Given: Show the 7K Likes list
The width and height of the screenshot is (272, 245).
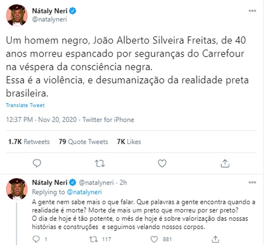Looking at the screenshot, I should [129, 142].
